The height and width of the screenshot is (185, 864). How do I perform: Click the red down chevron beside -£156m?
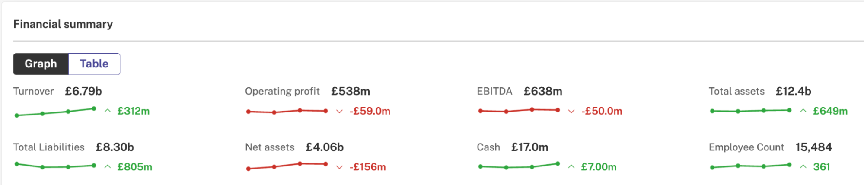pyautogui.click(x=339, y=167)
